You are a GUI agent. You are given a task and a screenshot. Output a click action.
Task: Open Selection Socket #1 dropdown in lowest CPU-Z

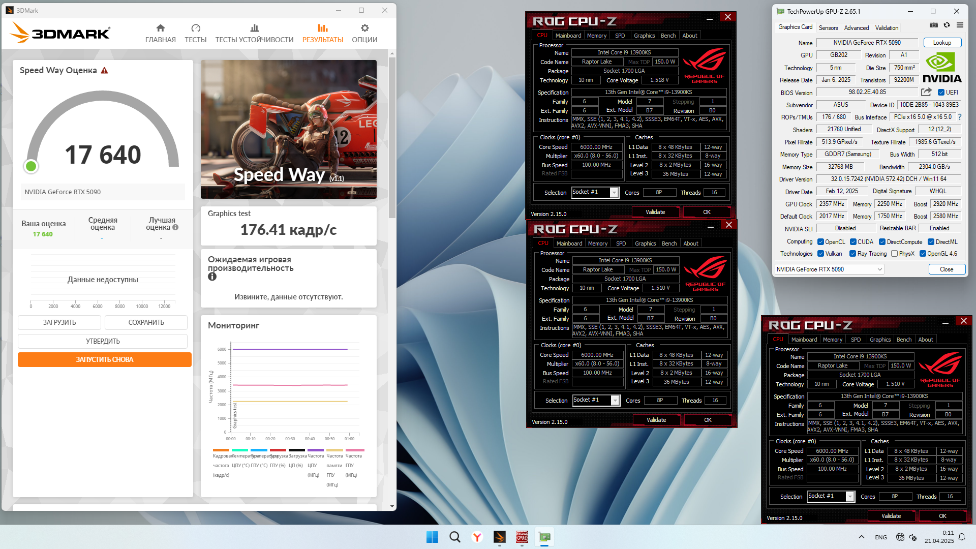point(831,496)
